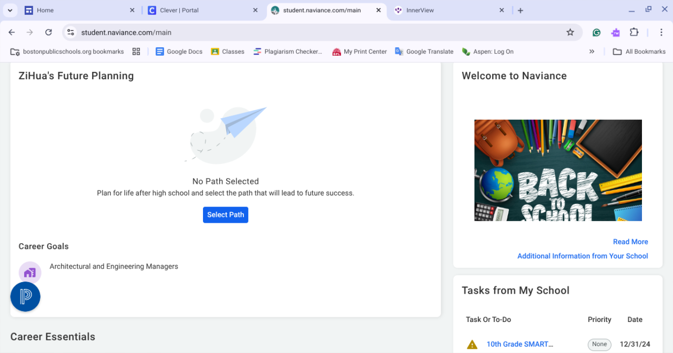Click the Back to School banner image
This screenshot has width=673, height=353.
[x=558, y=170]
